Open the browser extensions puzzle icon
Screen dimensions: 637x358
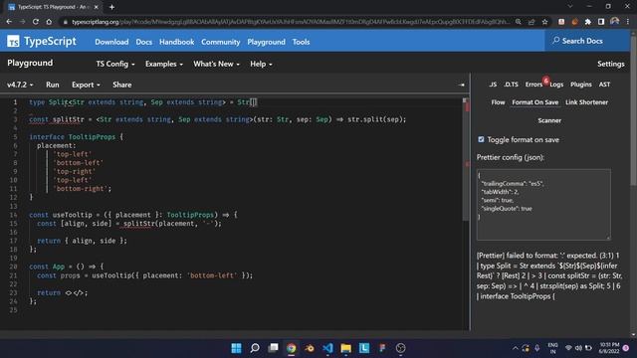coord(588,22)
